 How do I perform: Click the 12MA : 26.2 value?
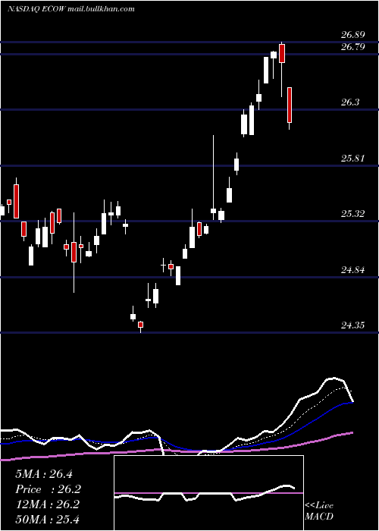(47, 504)
